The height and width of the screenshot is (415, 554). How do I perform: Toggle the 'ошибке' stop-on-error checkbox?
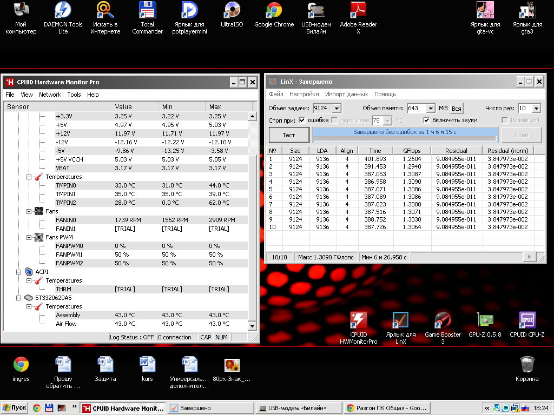pyautogui.click(x=302, y=120)
